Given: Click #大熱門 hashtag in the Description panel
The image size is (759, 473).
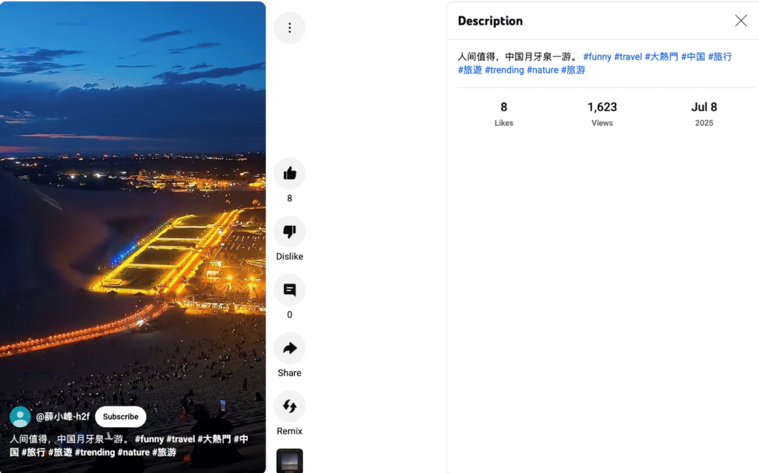Looking at the screenshot, I should point(661,56).
